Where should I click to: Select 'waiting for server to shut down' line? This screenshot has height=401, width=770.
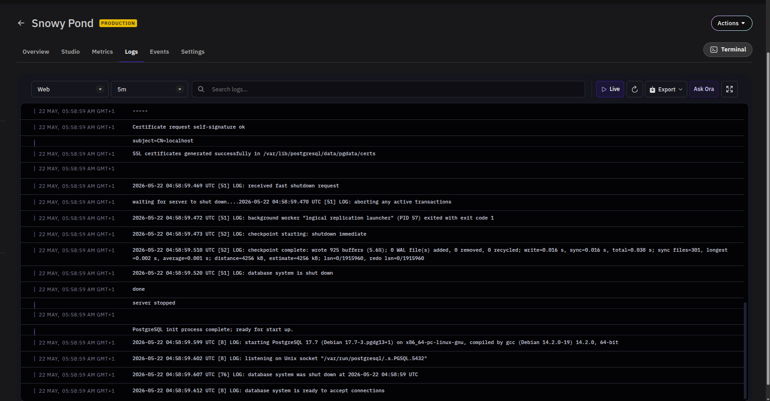click(382, 202)
